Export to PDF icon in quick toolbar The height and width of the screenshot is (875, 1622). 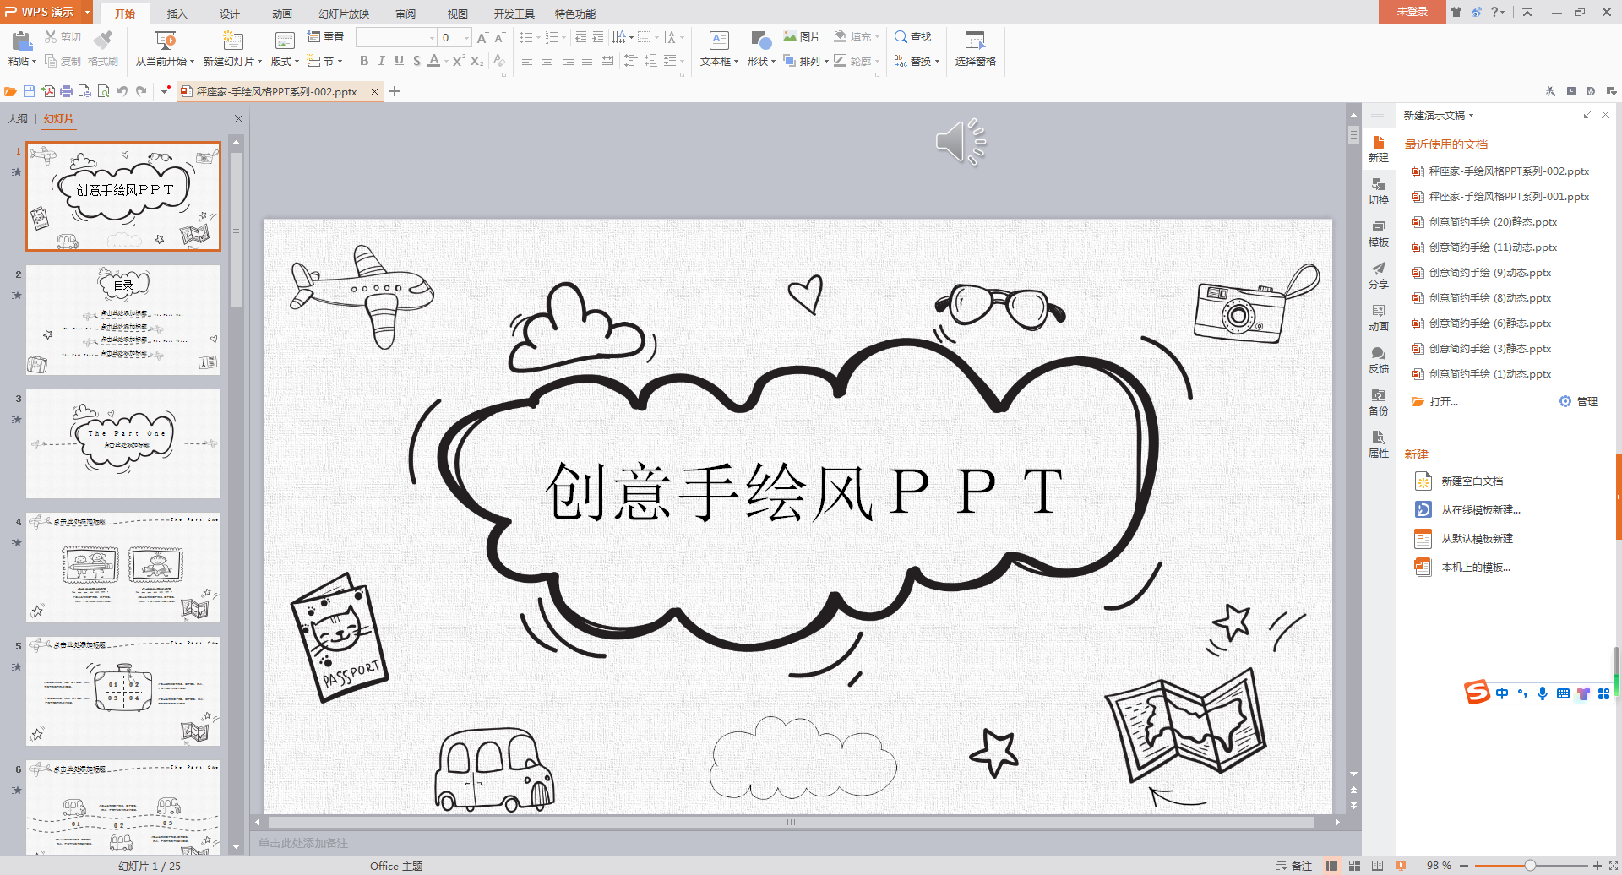48,91
